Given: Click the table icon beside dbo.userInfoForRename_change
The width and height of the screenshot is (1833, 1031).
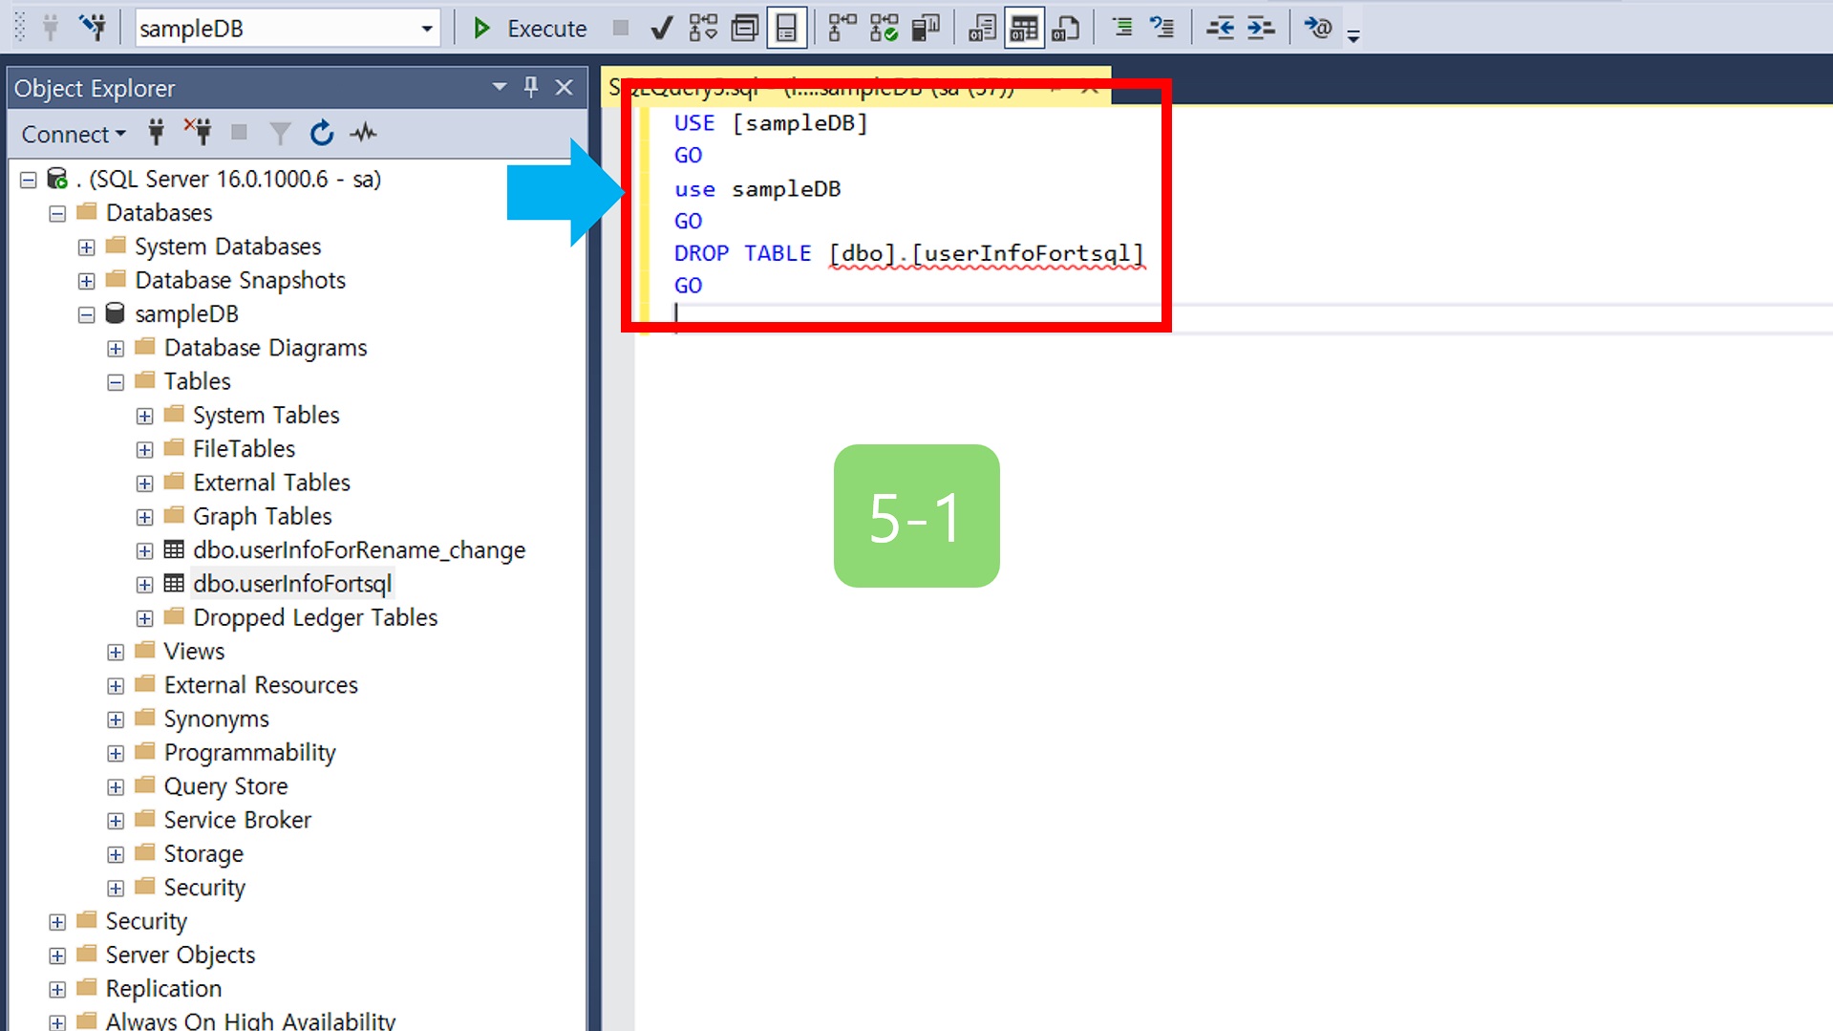Looking at the screenshot, I should click(x=174, y=549).
